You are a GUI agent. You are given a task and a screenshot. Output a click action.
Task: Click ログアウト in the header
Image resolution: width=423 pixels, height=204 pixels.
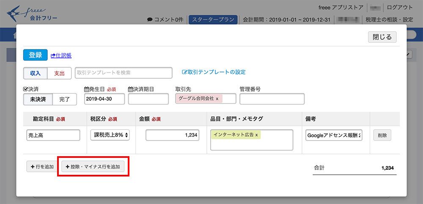(400, 8)
